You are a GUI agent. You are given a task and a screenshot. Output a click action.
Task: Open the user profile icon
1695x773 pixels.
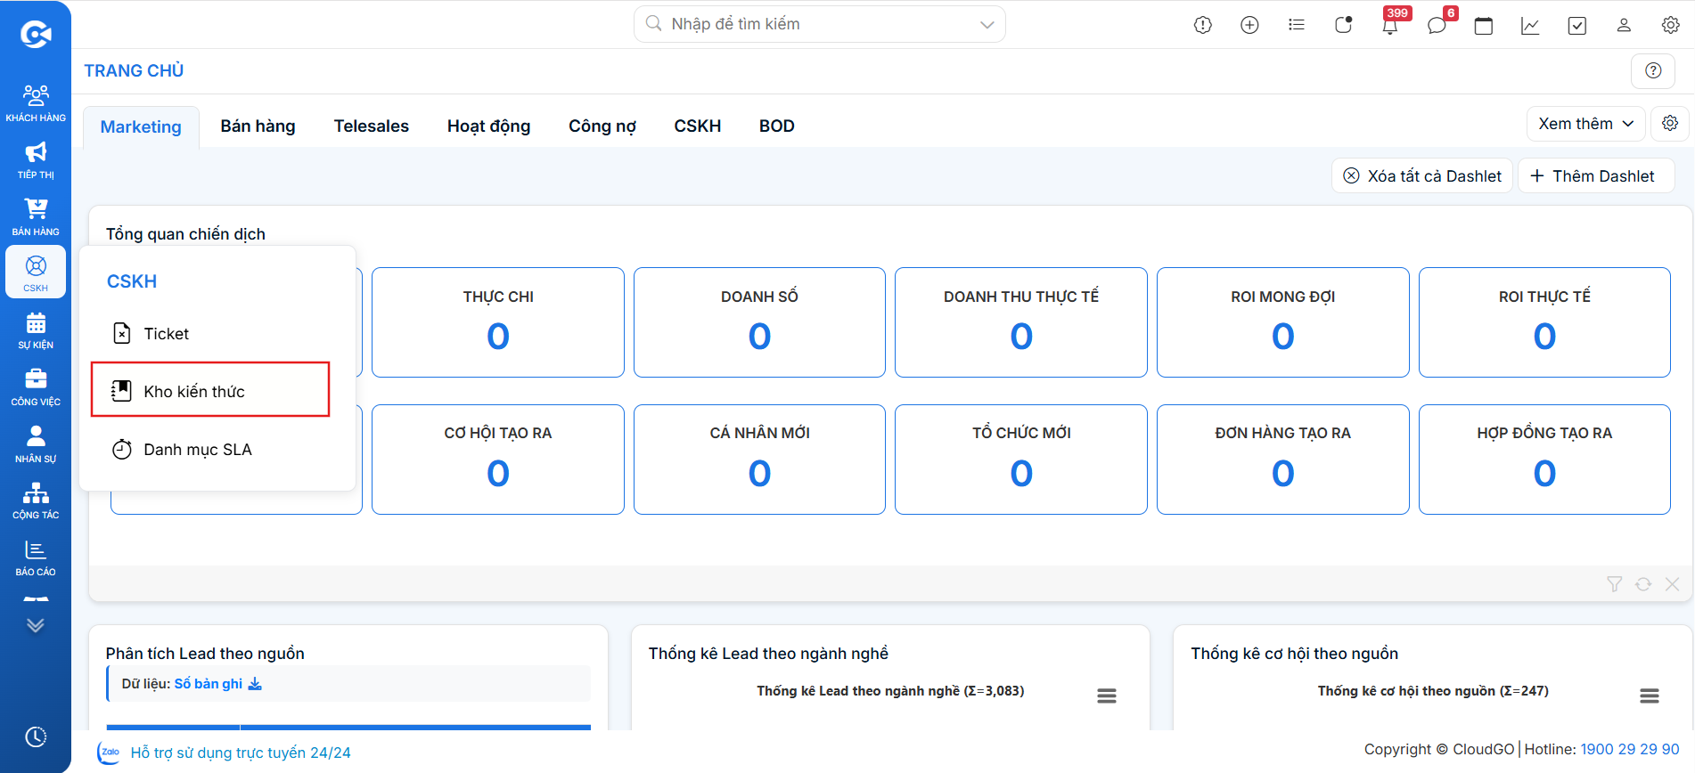tap(1624, 25)
